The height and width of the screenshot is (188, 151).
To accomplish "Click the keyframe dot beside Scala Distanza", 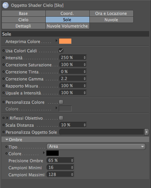I will click(4, 125).
